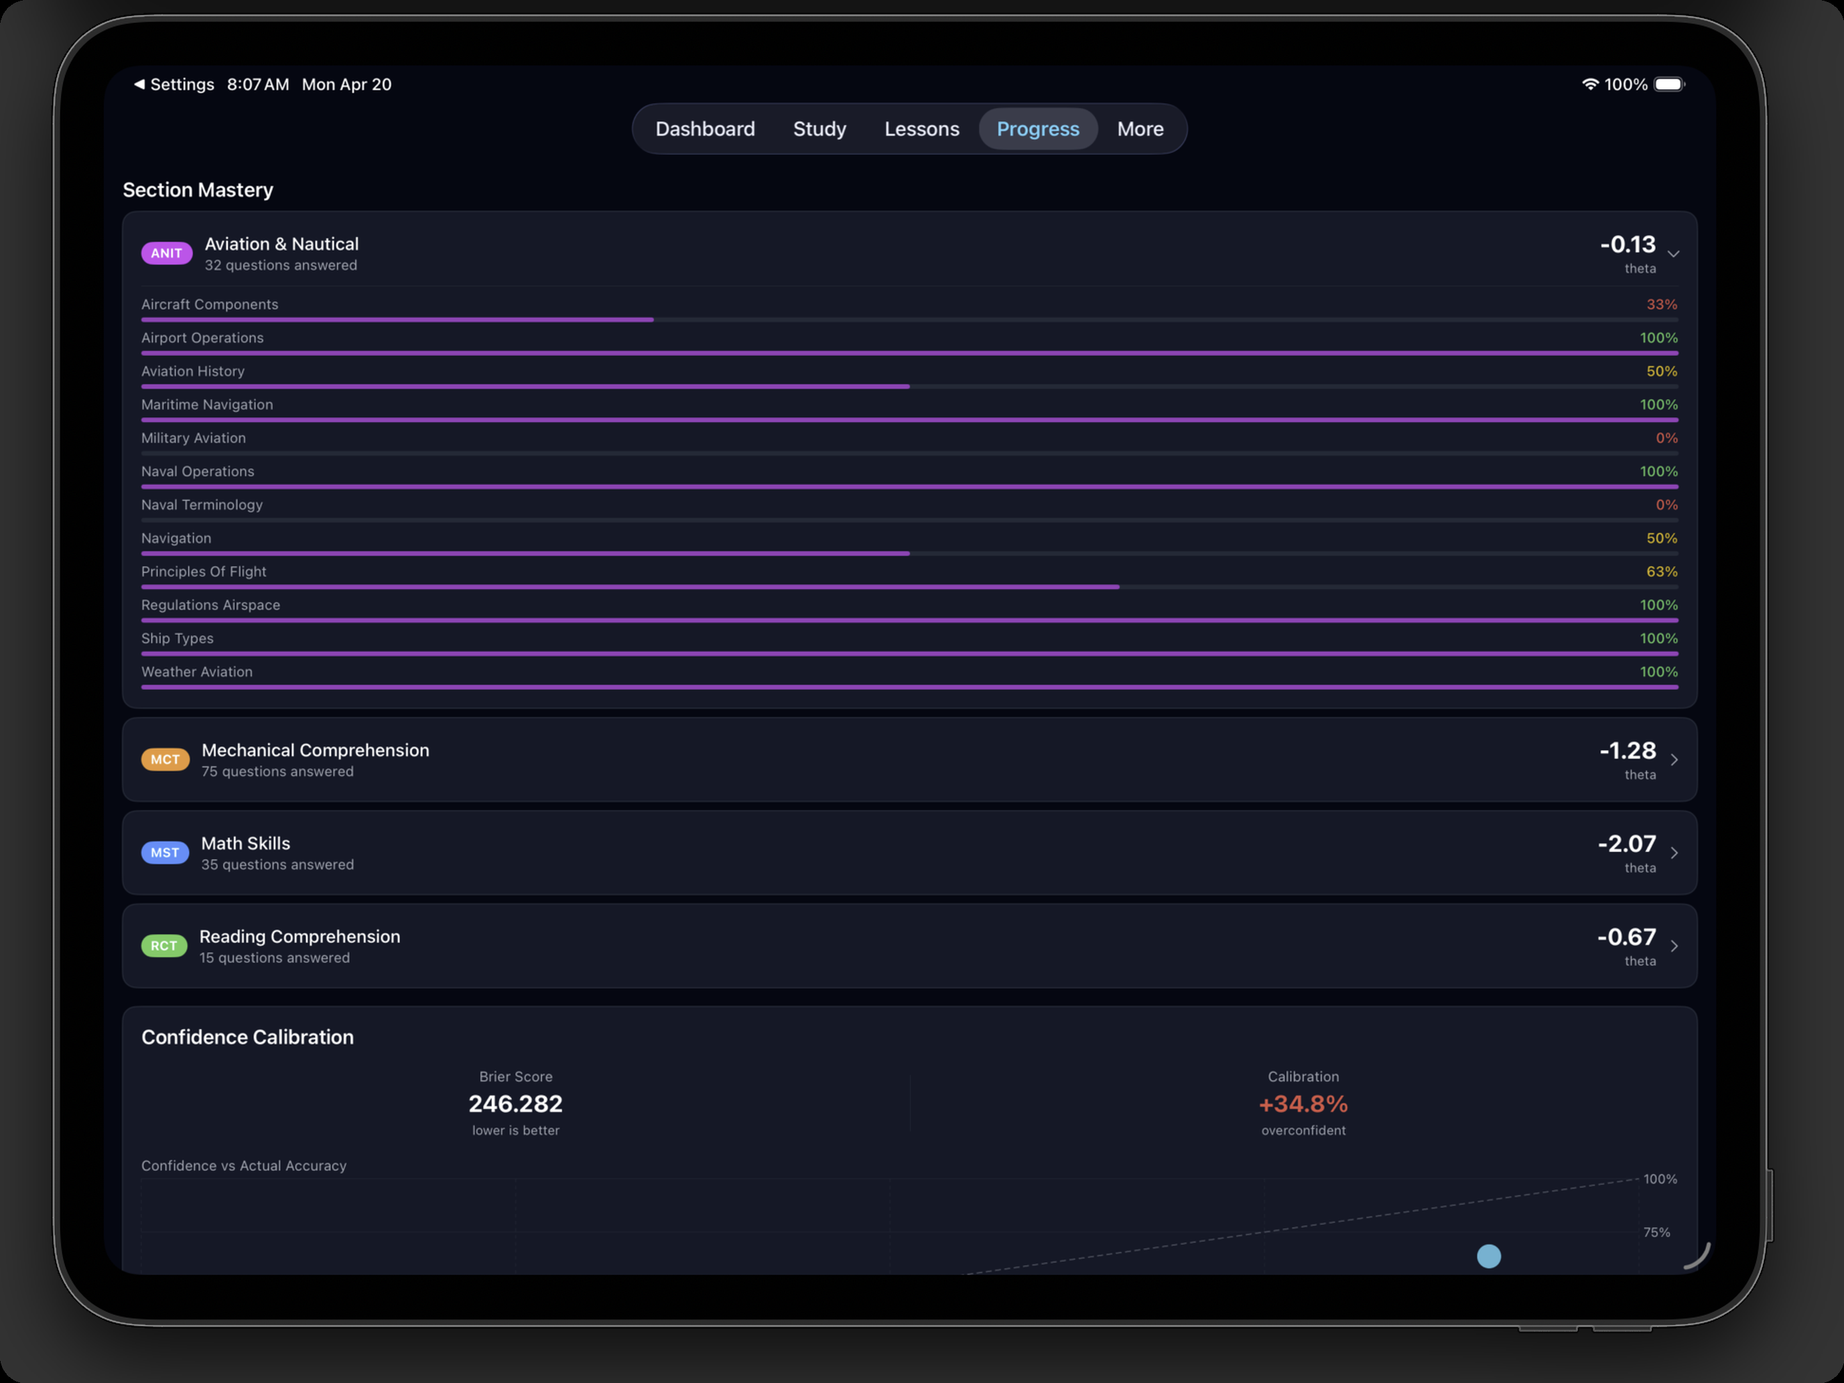Viewport: 1844px width, 1383px height.
Task: Click the Aviation History progress bar
Action: pos(909,387)
